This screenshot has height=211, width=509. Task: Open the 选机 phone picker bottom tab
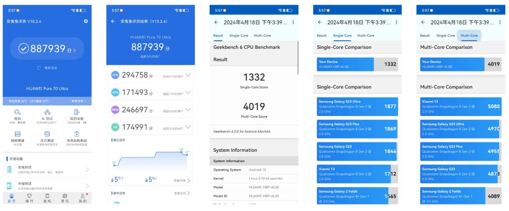47,198
